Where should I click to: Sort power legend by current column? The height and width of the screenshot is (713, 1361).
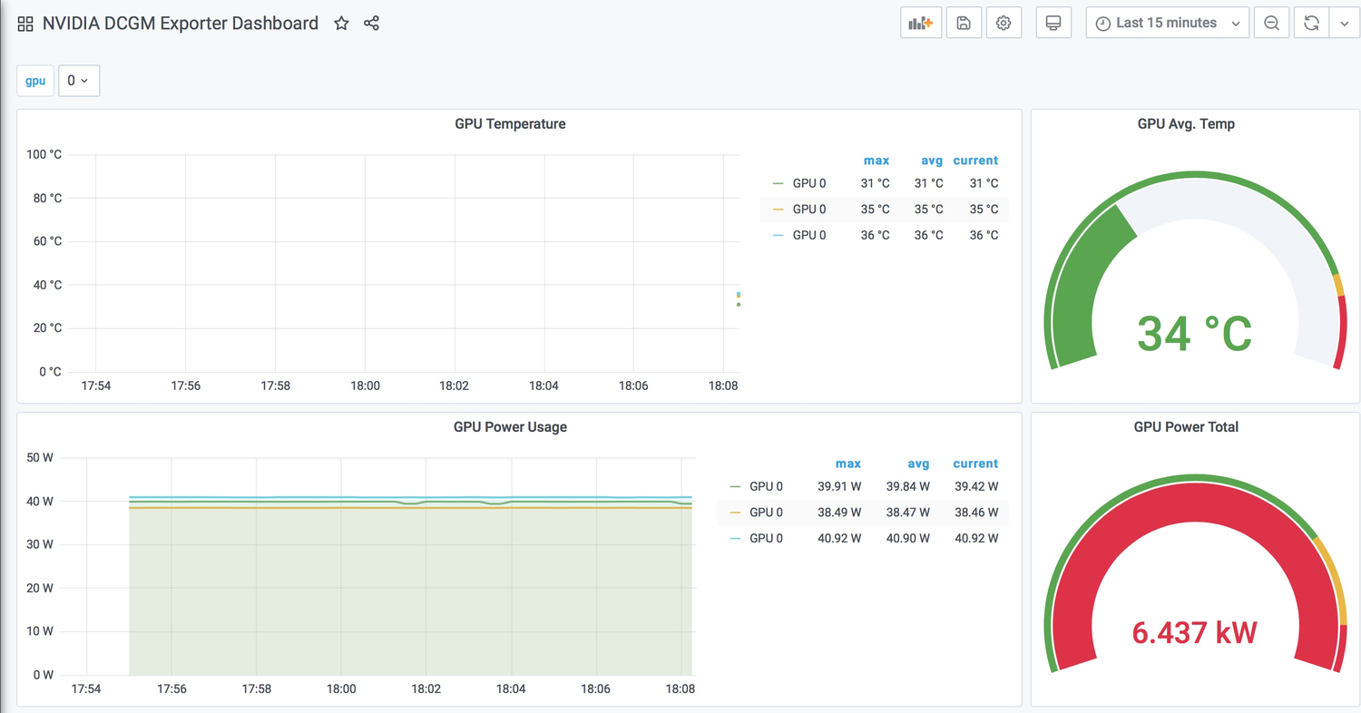[975, 464]
